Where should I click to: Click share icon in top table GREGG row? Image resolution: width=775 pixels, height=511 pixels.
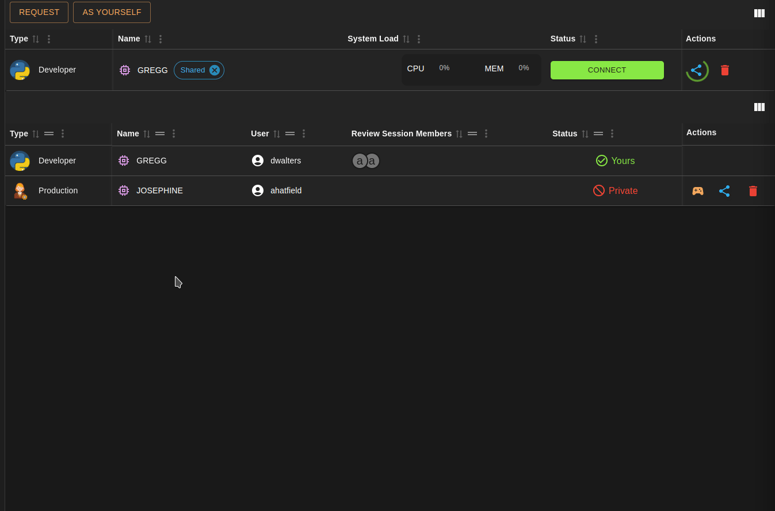pyautogui.click(x=697, y=70)
